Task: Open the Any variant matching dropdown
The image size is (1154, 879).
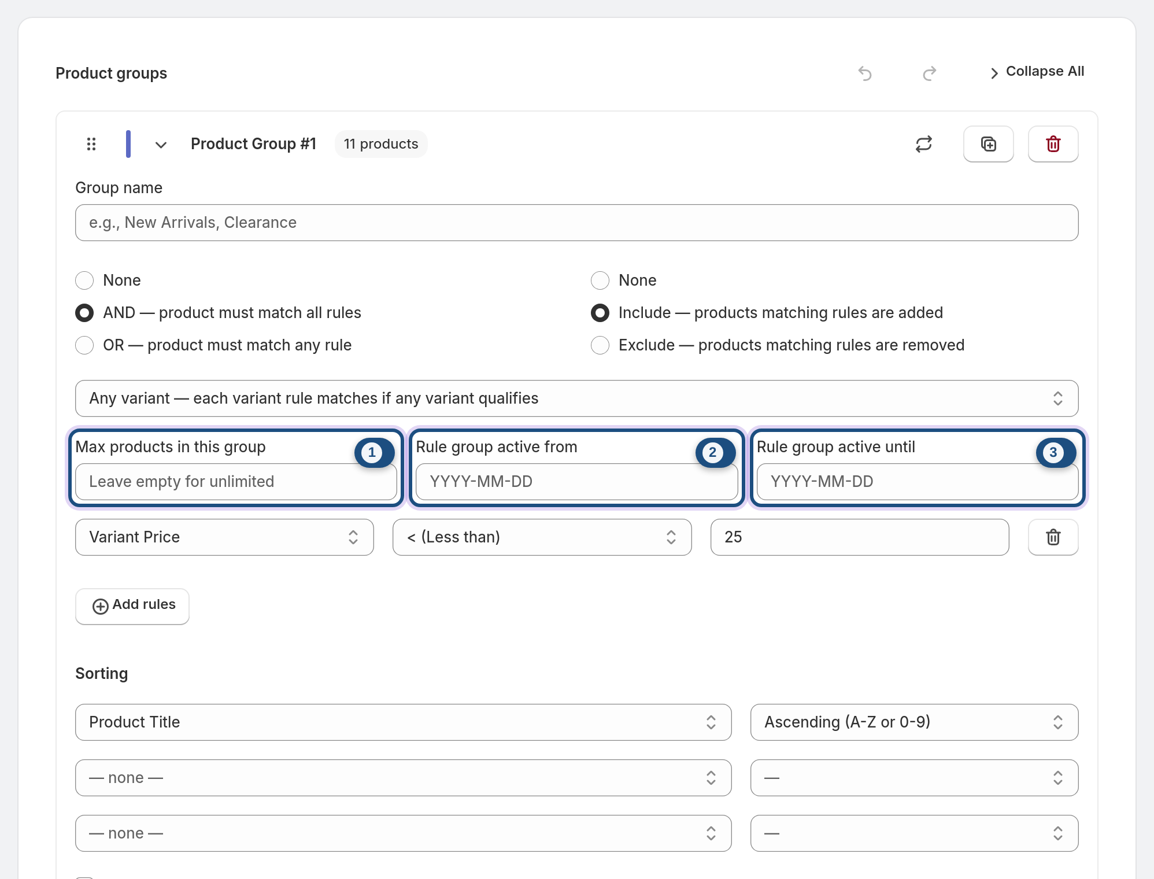Action: [x=577, y=398]
